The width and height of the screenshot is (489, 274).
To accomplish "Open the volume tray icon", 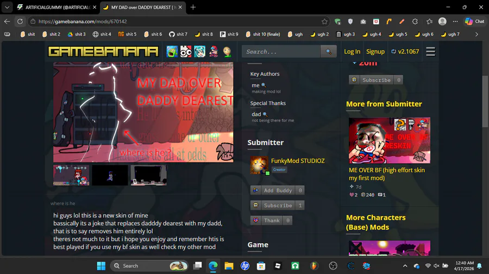I will pyautogui.click(x=436, y=266).
